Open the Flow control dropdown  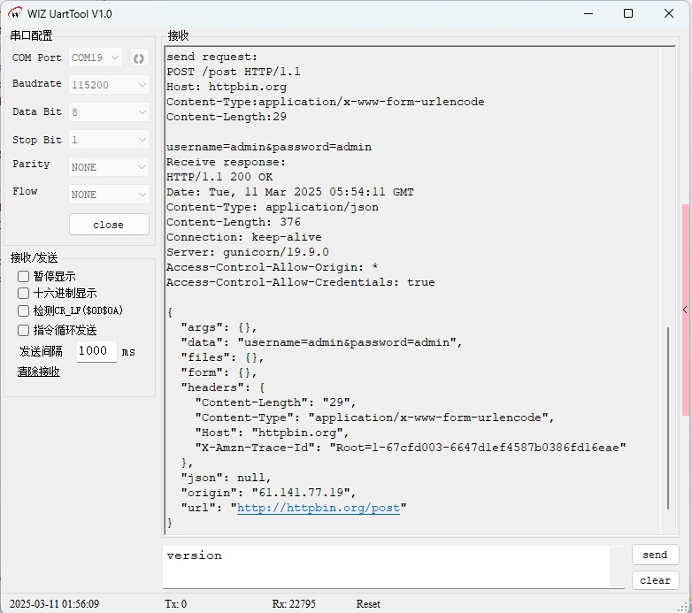click(109, 195)
